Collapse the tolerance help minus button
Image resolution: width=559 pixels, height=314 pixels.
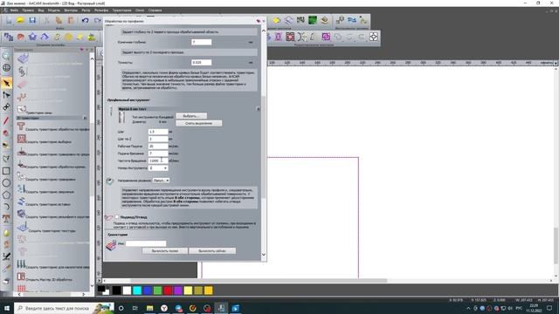251,62
